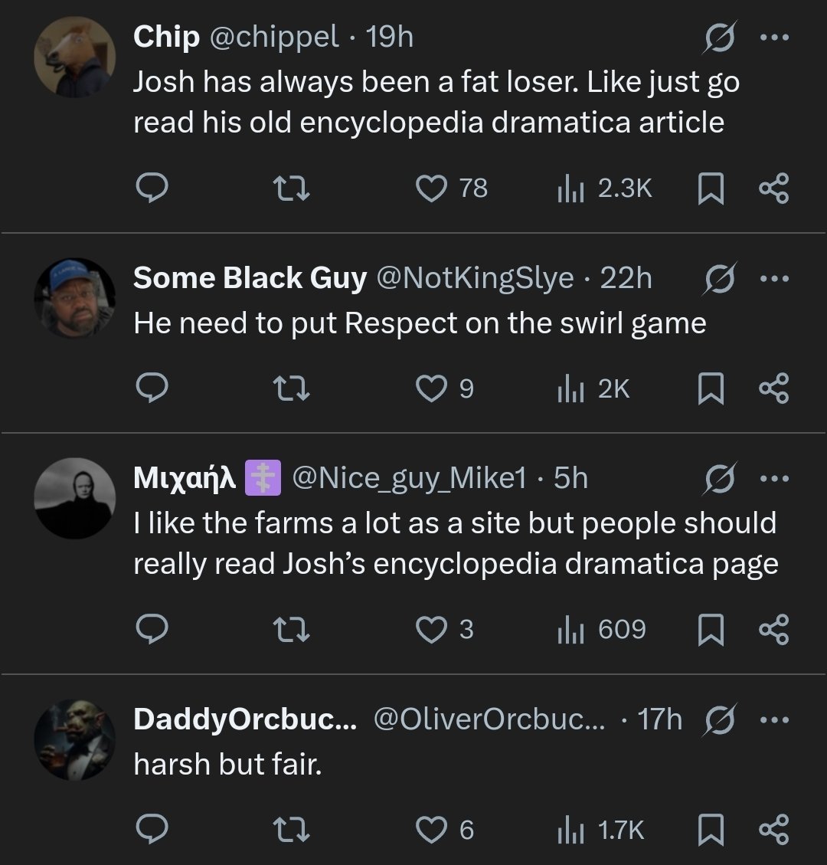The height and width of the screenshot is (865, 827).
Task: Open Chip's horse mask avatar
Action: click(x=75, y=57)
